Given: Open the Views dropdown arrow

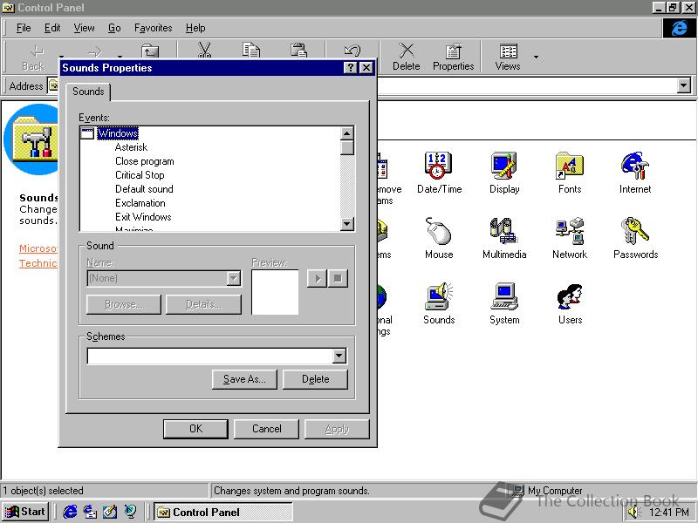Looking at the screenshot, I should point(536,57).
